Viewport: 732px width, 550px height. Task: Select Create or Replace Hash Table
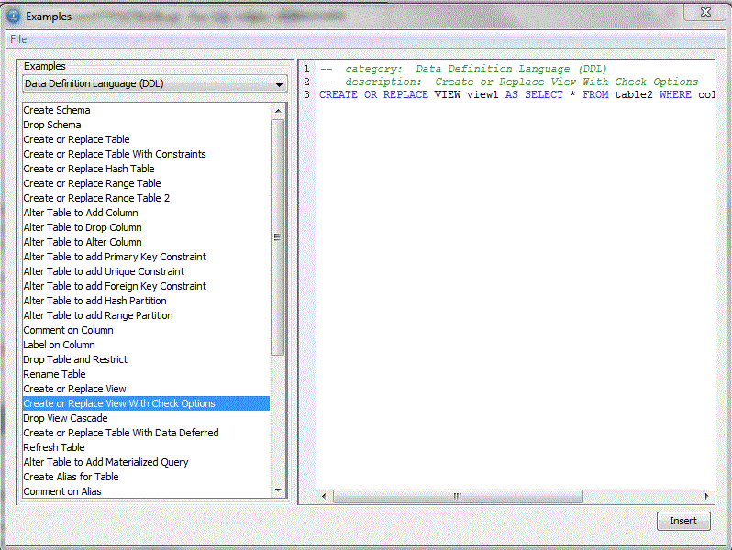coord(89,169)
